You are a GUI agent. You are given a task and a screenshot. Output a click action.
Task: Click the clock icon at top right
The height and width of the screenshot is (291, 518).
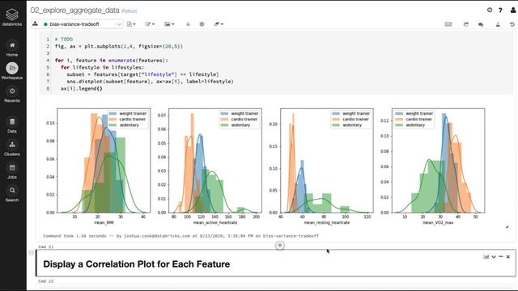click(490, 10)
